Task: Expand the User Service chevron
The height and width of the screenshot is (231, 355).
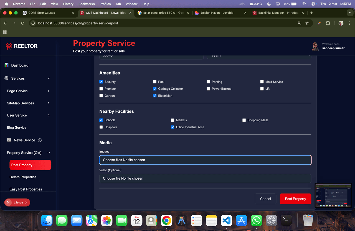Action: (x=49, y=115)
